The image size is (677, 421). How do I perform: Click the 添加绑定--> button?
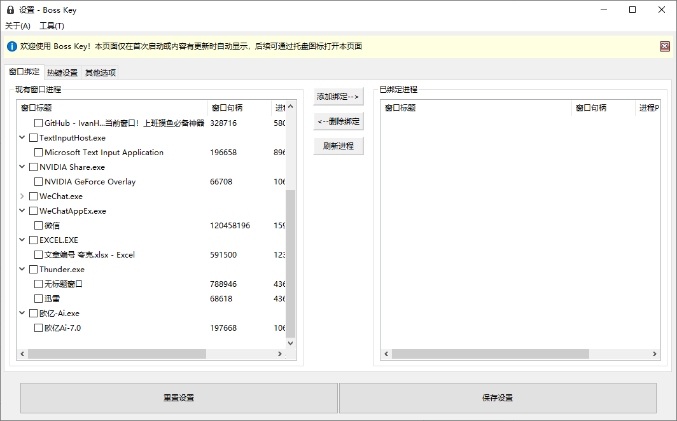(338, 97)
